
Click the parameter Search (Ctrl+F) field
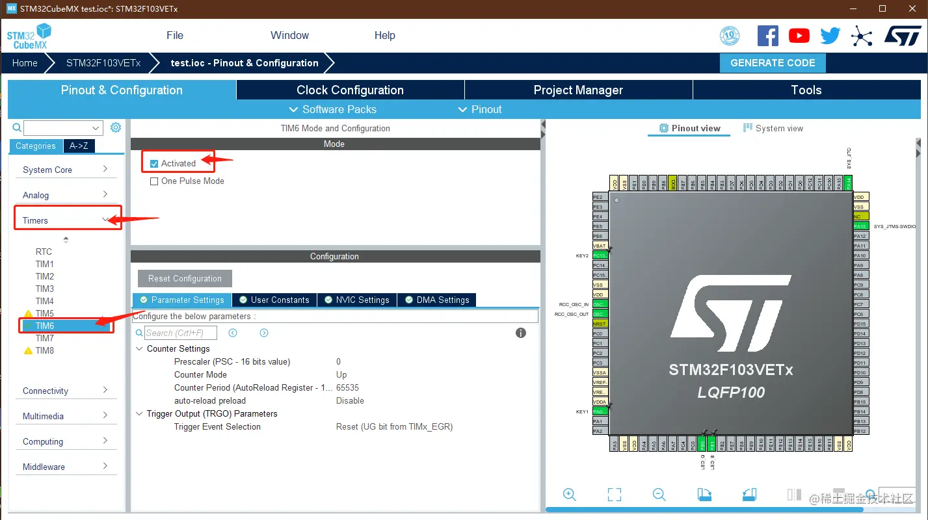pos(180,333)
